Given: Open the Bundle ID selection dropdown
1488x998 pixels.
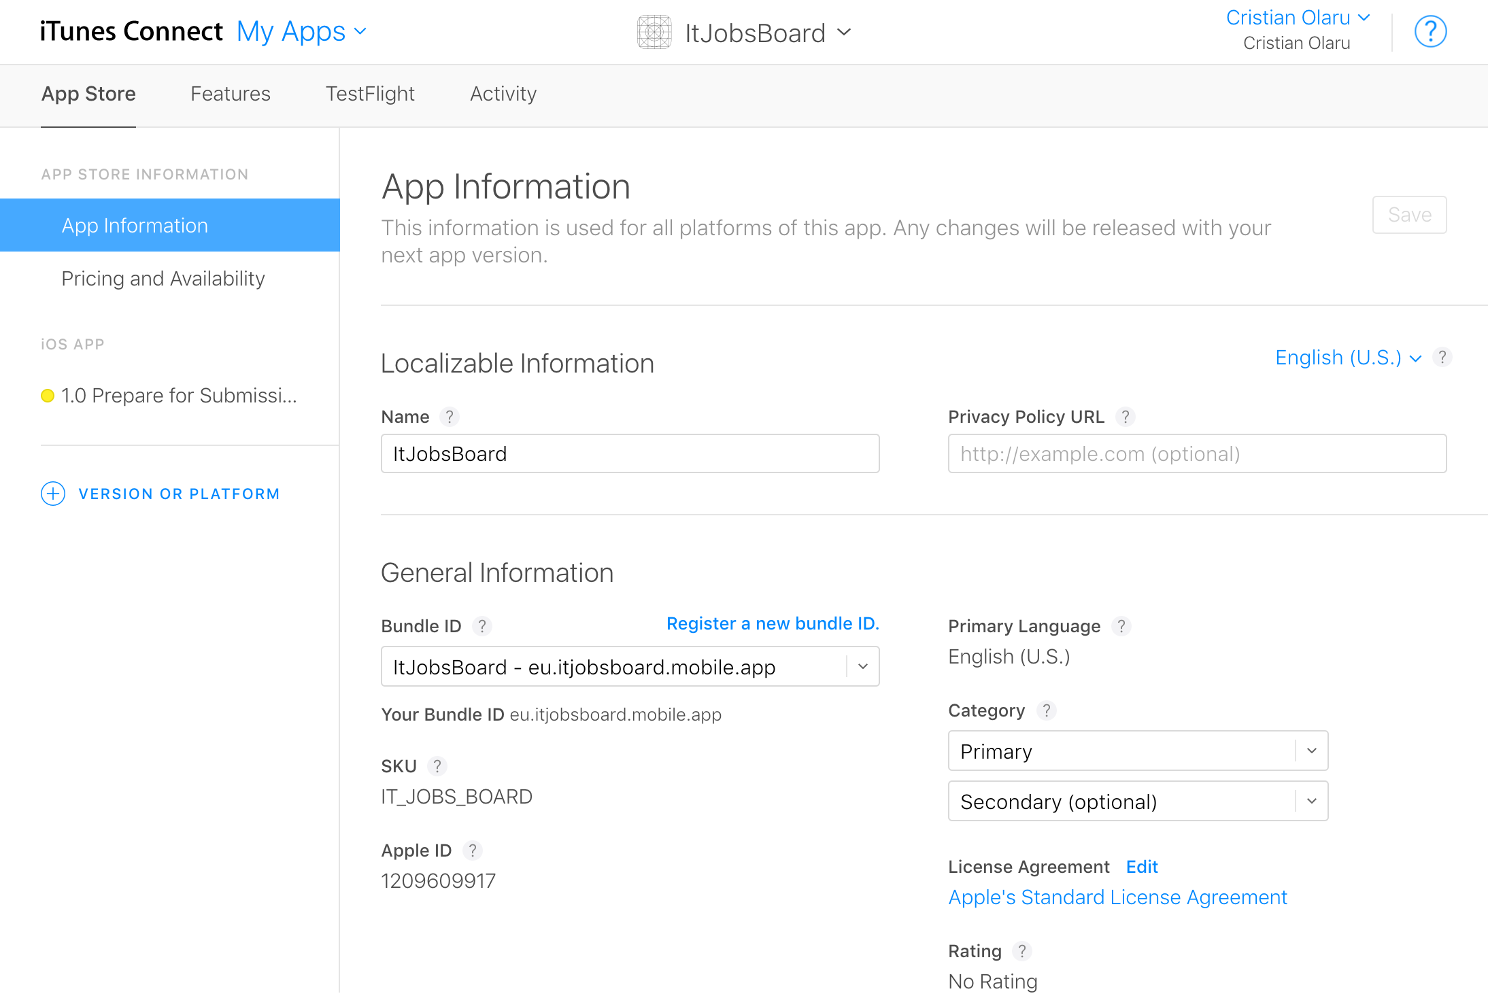Looking at the screenshot, I should pyautogui.click(x=862, y=666).
